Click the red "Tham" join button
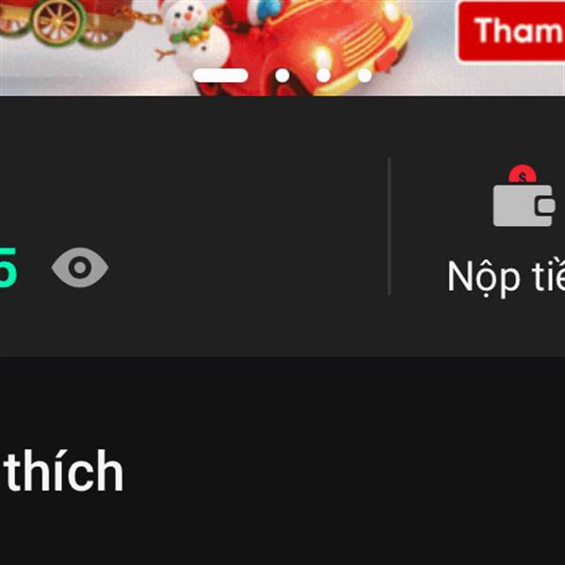The image size is (565, 565). (511, 31)
